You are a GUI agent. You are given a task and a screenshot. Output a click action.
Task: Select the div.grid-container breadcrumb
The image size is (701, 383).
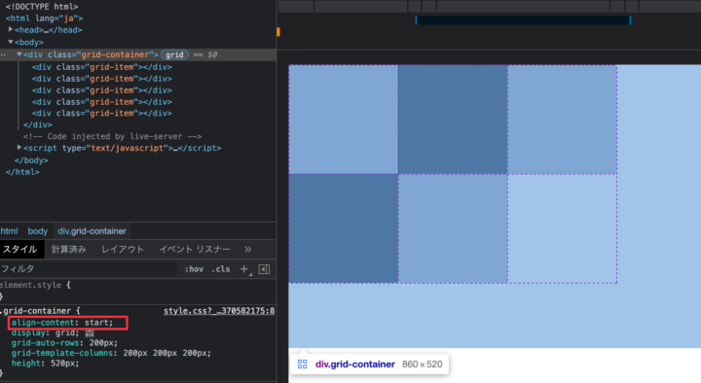click(92, 230)
